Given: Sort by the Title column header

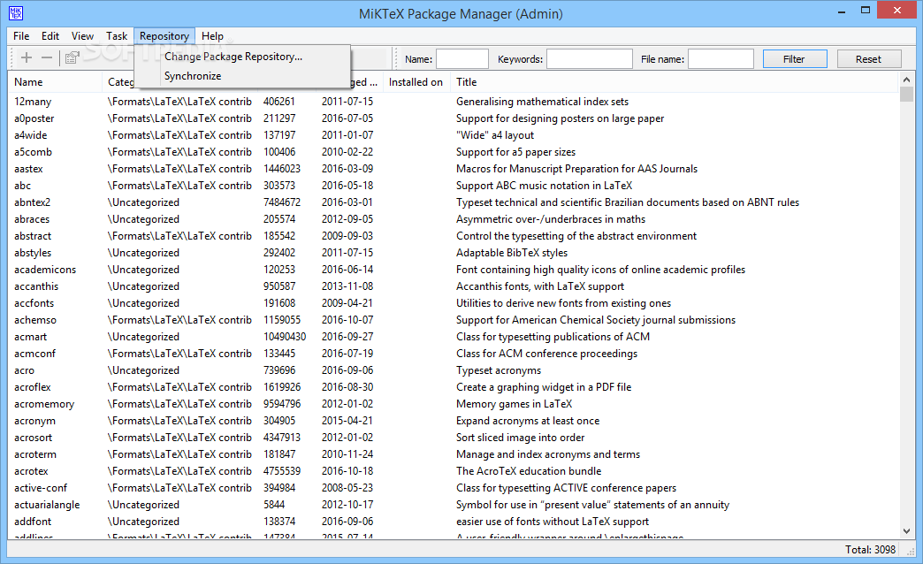Looking at the screenshot, I should (x=675, y=82).
